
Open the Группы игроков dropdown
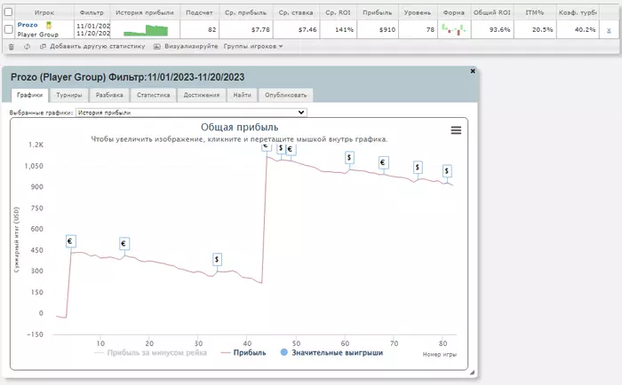tap(253, 46)
